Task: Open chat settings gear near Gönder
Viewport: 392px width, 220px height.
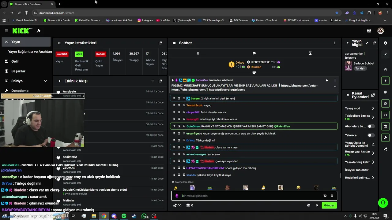Action: (317, 205)
